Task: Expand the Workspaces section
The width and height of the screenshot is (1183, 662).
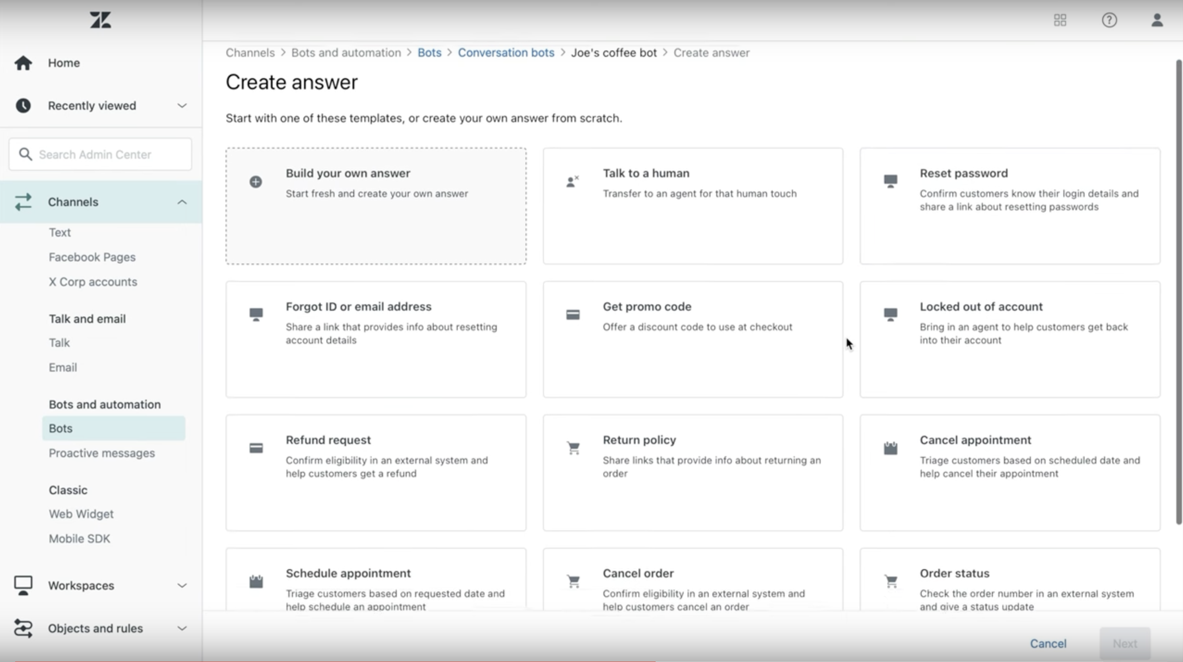Action: tap(182, 585)
